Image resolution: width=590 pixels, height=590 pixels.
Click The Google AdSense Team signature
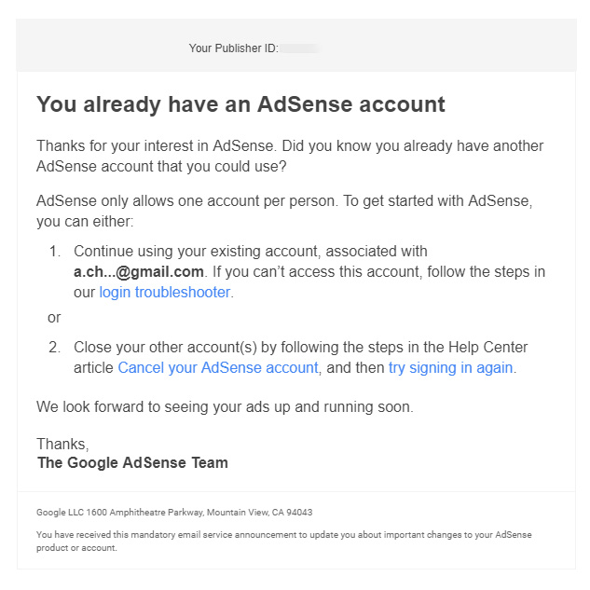click(x=132, y=462)
